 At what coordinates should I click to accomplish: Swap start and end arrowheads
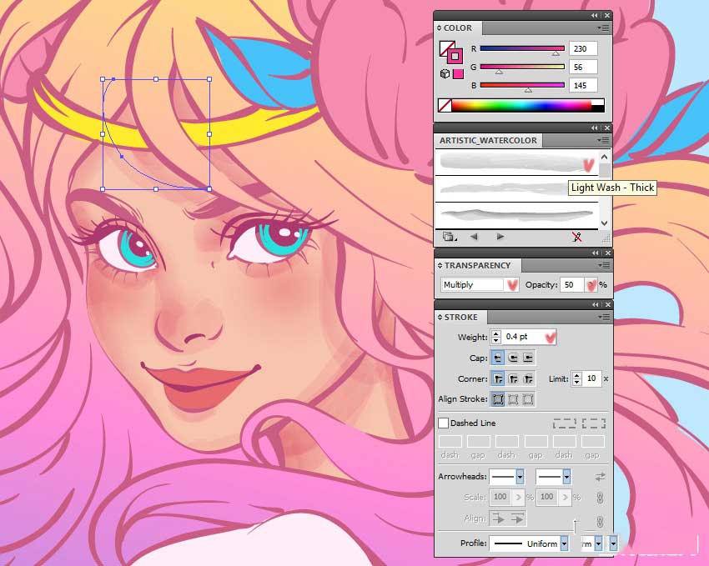coord(600,477)
